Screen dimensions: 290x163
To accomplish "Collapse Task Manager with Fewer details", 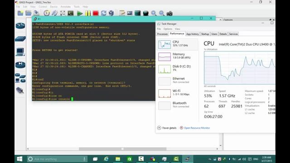I will (x=167, y=128).
